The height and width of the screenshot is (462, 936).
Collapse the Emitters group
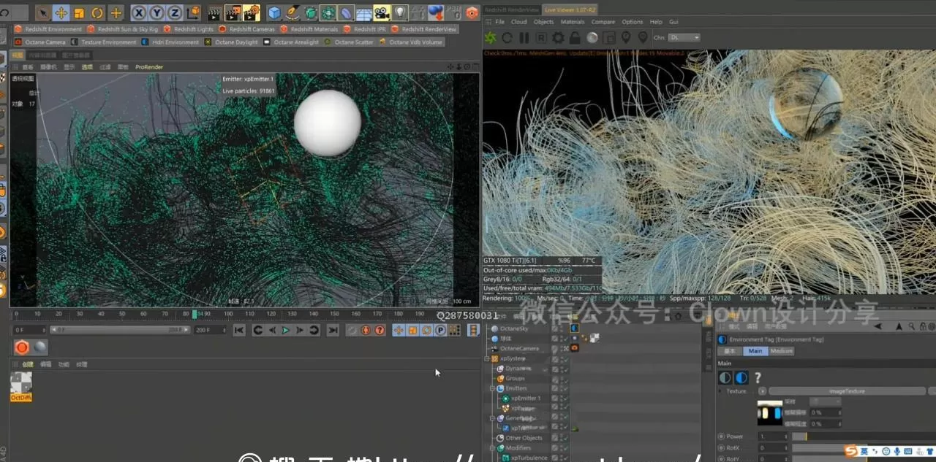pyautogui.click(x=492, y=389)
